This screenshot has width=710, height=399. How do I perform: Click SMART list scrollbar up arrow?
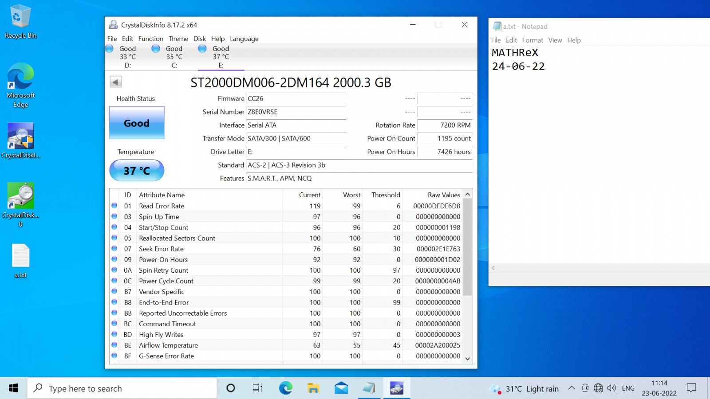click(x=467, y=194)
